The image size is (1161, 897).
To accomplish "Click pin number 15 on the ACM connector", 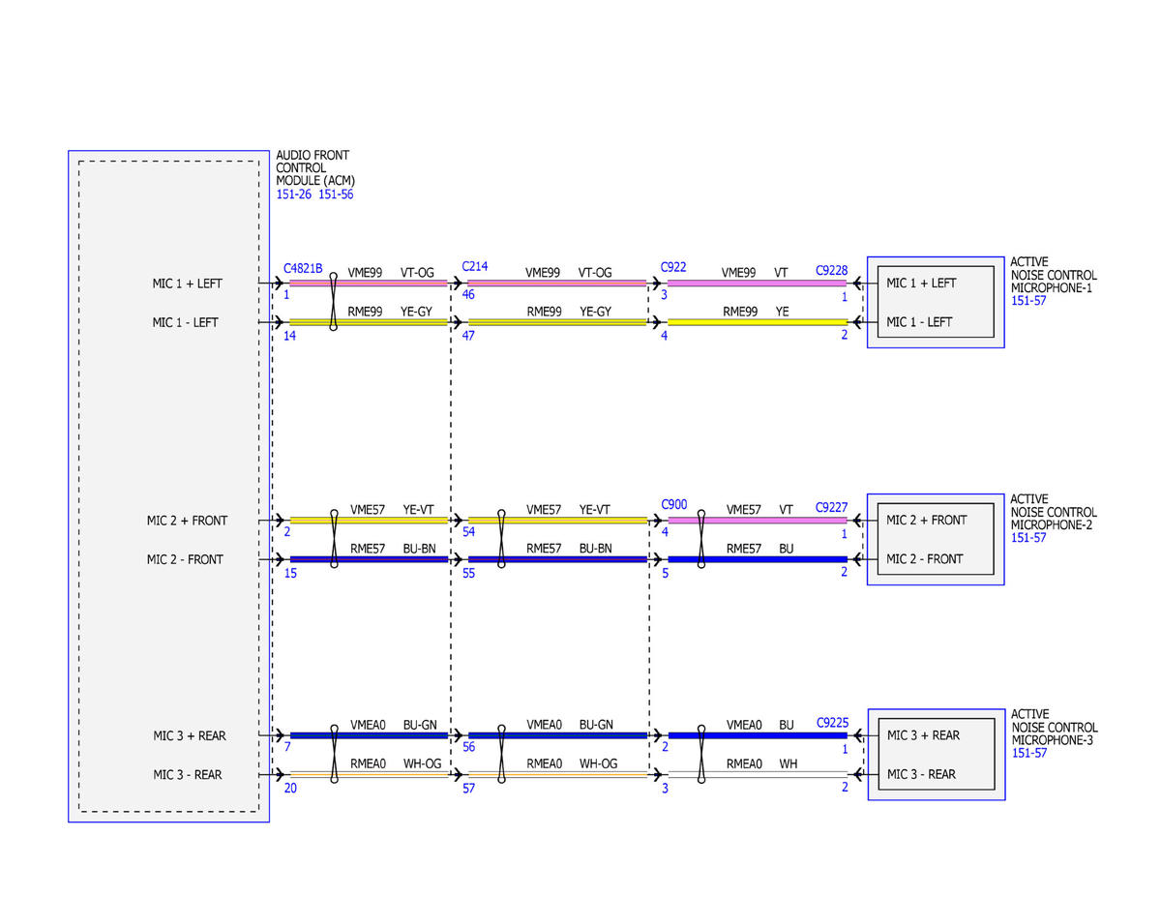I will click(x=290, y=573).
